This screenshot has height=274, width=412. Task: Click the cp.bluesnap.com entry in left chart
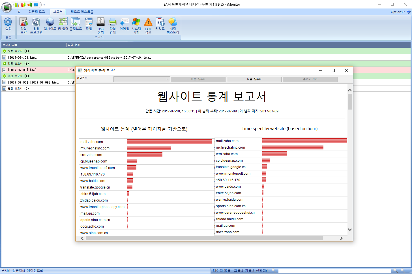94,161
